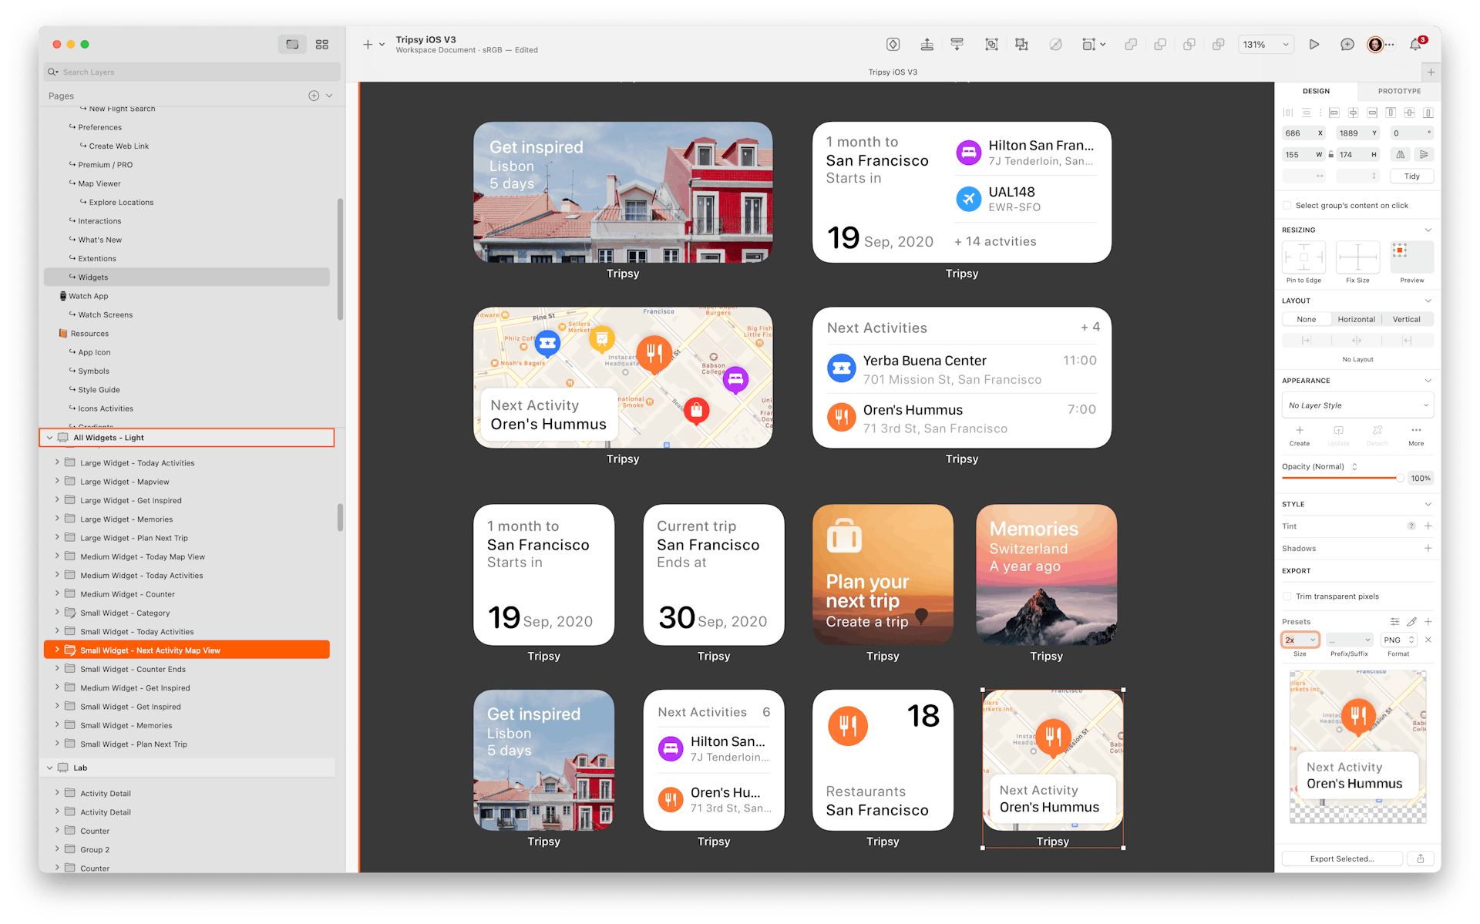
Task: Flip the selected widget horizontally
Action: [1401, 154]
